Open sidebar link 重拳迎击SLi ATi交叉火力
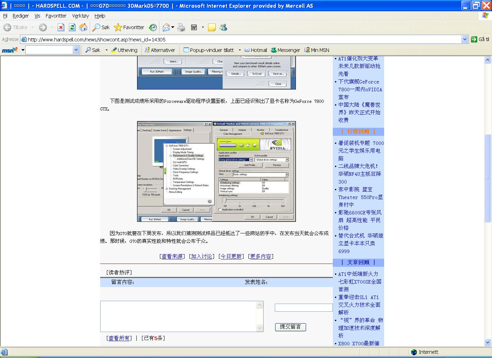Viewport: 492px width, 358px height. pyautogui.click(x=359, y=305)
